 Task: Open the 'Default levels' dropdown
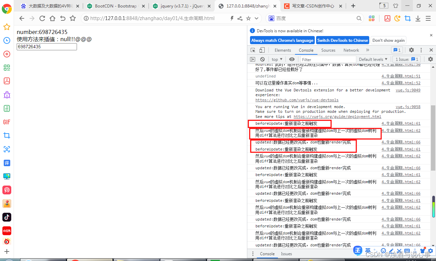(x=373, y=59)
